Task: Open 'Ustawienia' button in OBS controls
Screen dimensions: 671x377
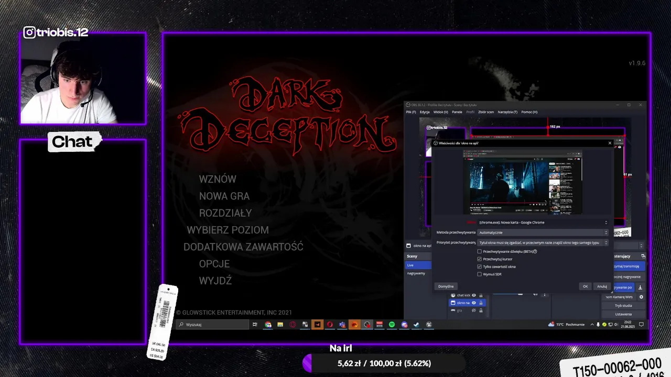Action: point(623,314)
